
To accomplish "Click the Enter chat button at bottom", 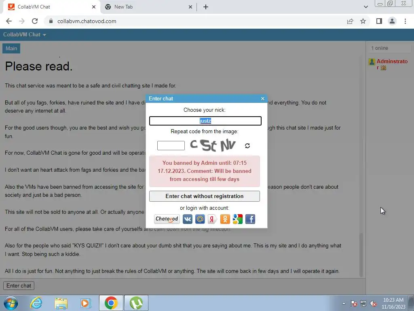I will [19, 285].
